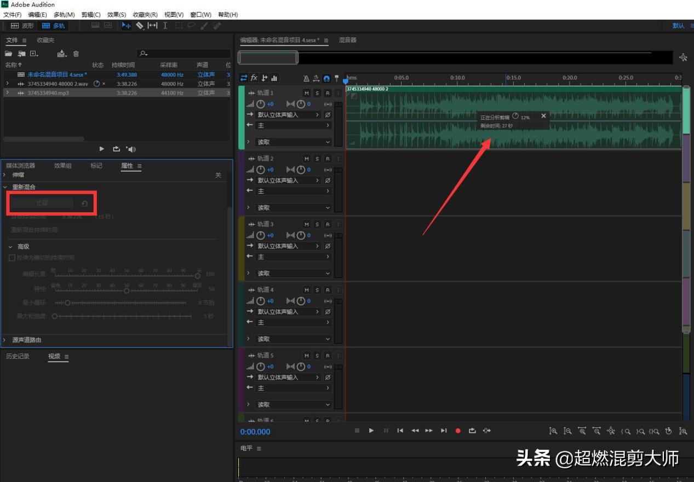This screenshot has width=694, height=482.
Task: Show inputs/outputs section in track header
Action: pos(244,78)
